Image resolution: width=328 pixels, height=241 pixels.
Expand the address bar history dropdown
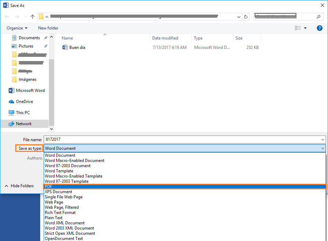(x=239, y=17)
